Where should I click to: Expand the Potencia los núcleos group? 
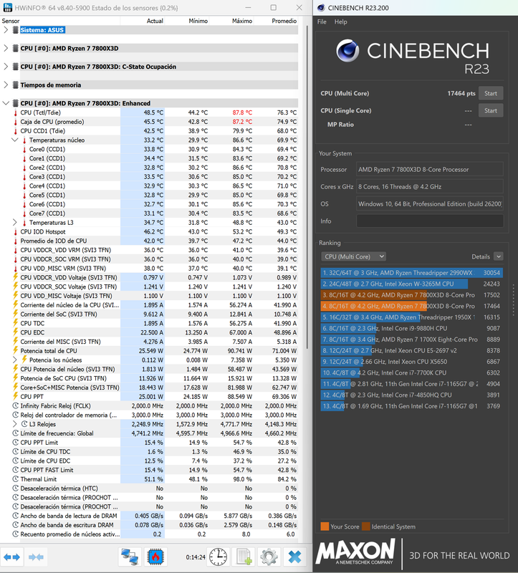point(14,360)
